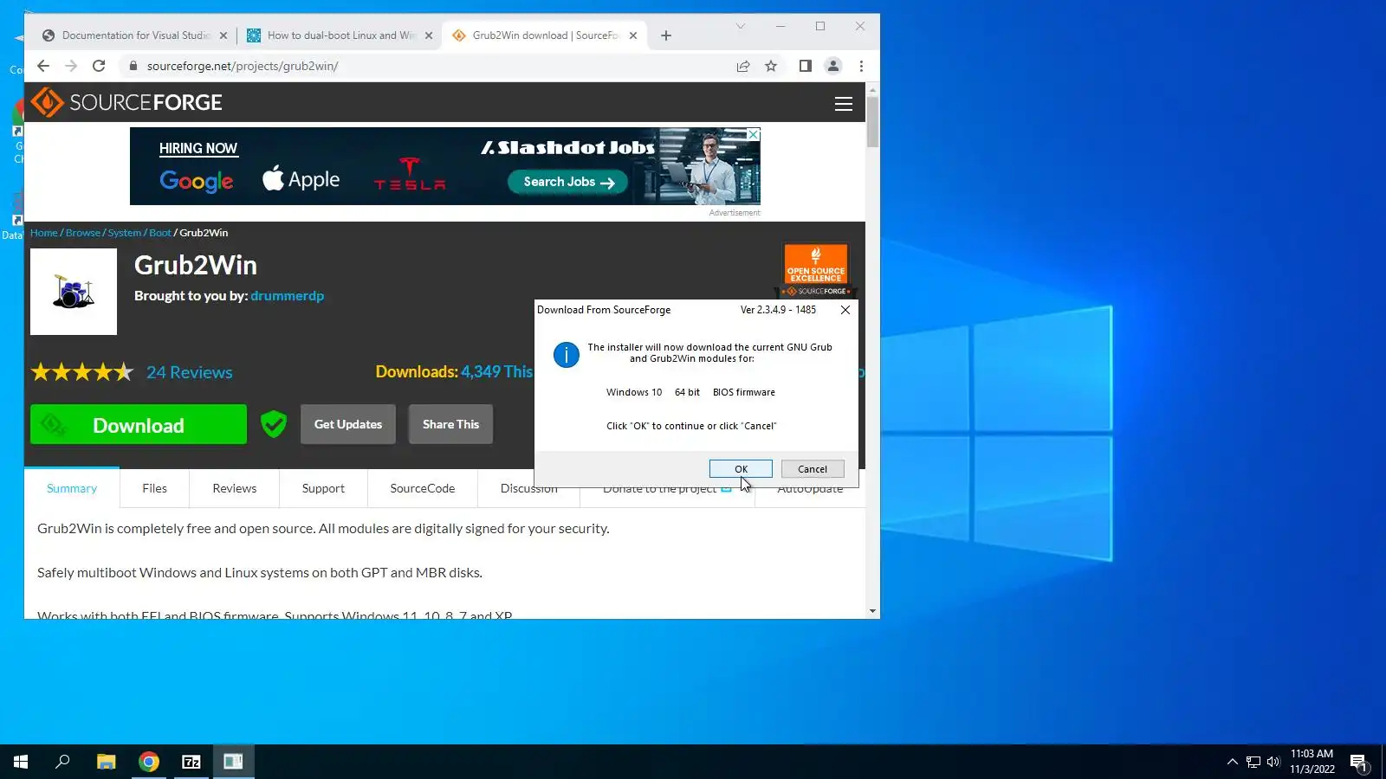Open the Chrome three-dot menu
Screen dimensions: 1386x779
pos(861,66)
